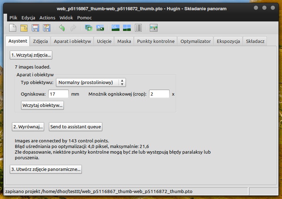Go to the Ucięcie tab
282x199 pixels.
[104, 41]
